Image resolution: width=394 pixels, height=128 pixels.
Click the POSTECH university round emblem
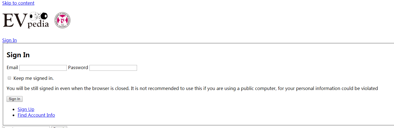[x=62, y=20]
